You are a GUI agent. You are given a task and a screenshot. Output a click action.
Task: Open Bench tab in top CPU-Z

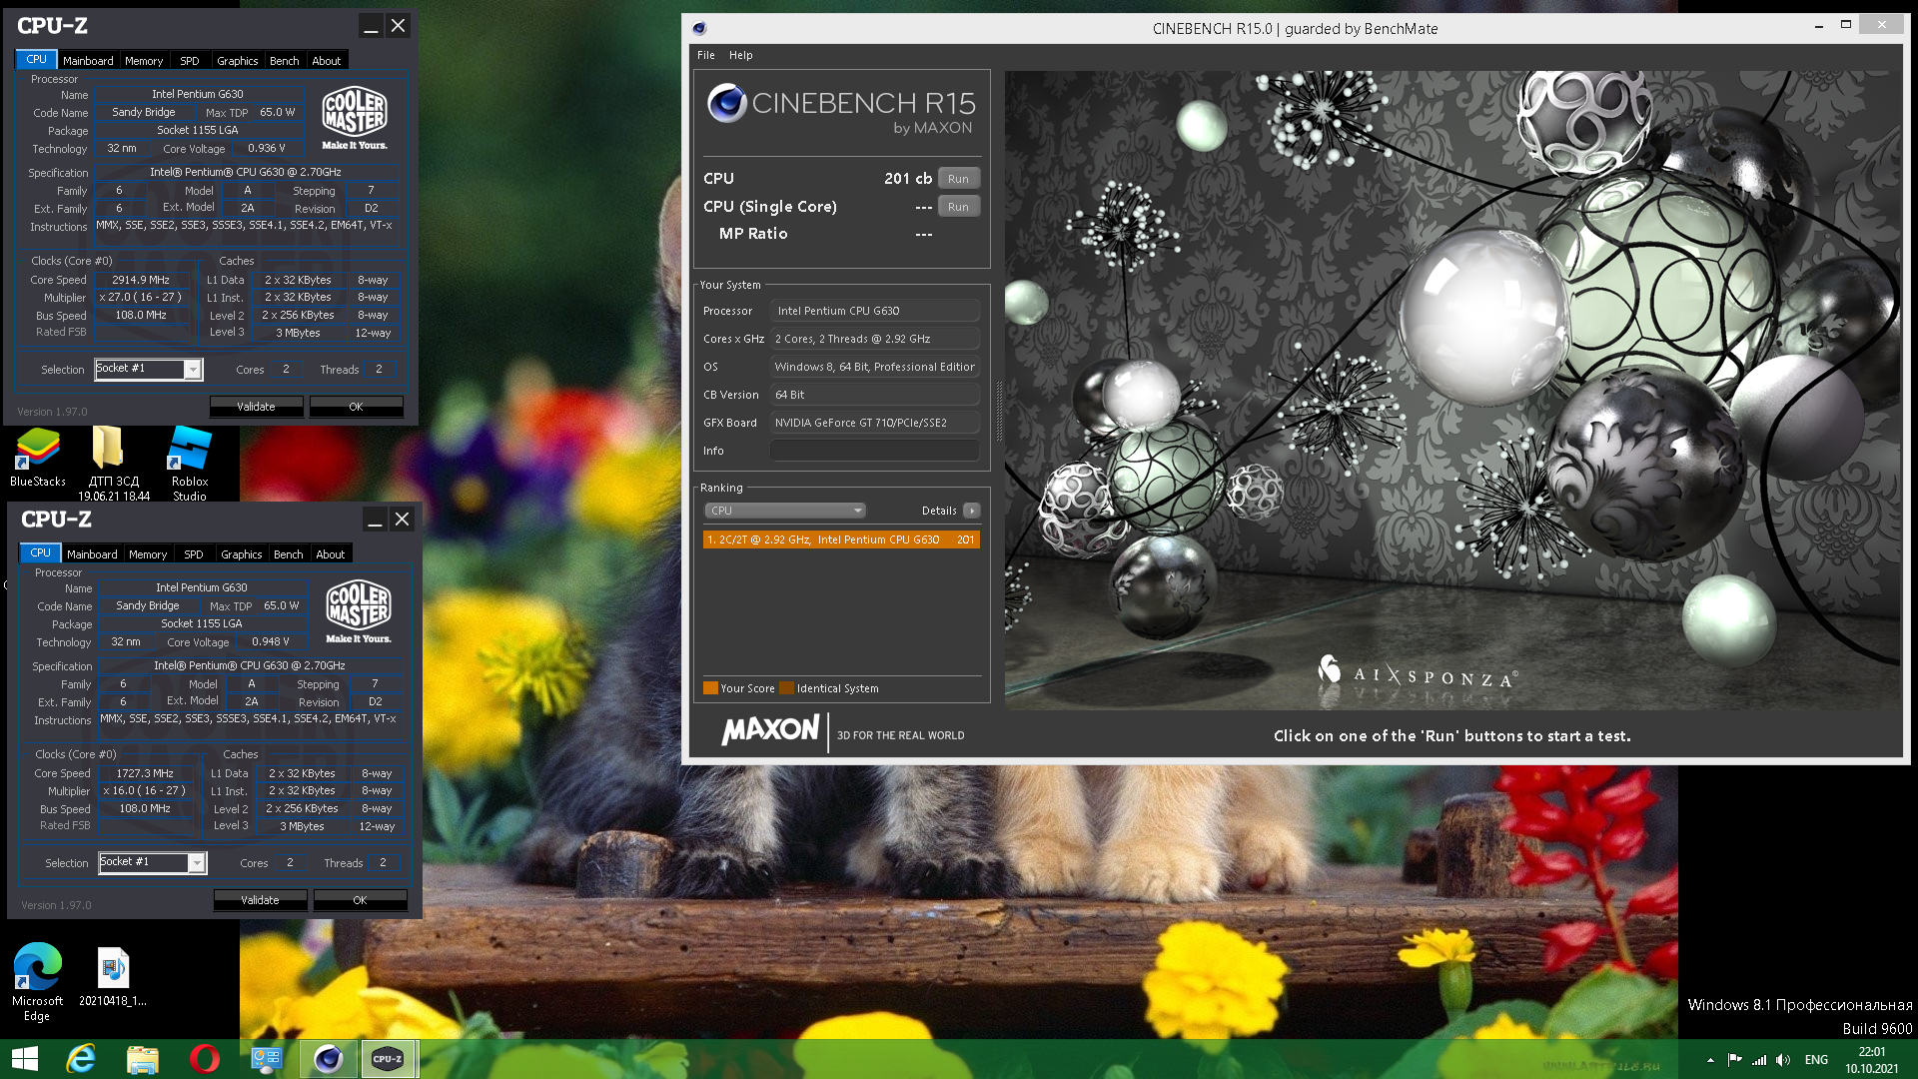click(285, 61)
